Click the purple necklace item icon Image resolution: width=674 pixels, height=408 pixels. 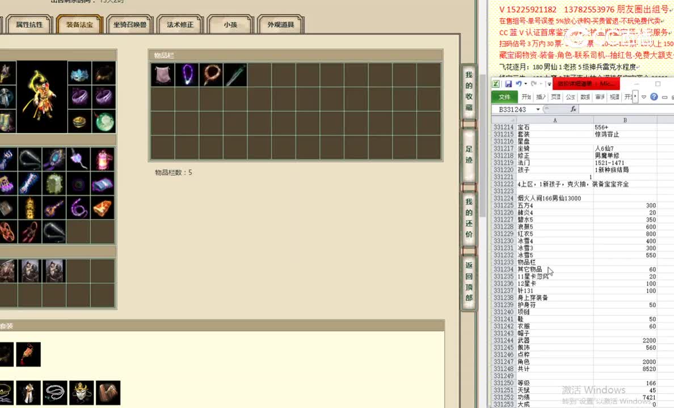pyautogui.click(x=187, y=74)
